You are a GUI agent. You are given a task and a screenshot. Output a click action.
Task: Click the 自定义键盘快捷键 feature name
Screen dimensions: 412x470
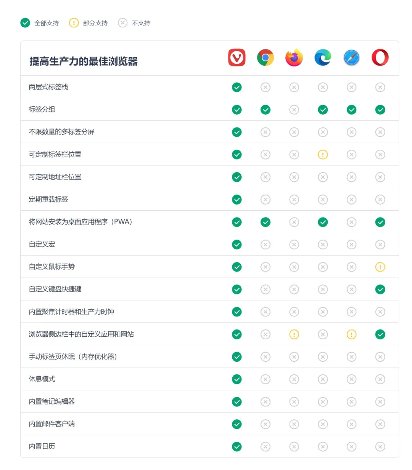[x=55, y=289]
